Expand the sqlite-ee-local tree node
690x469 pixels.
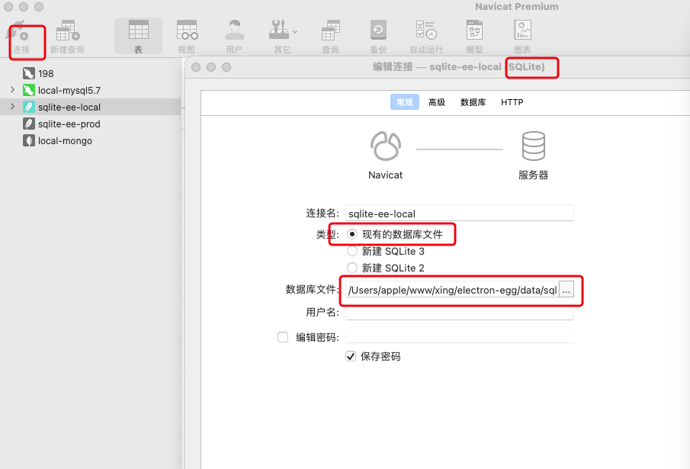12,107
